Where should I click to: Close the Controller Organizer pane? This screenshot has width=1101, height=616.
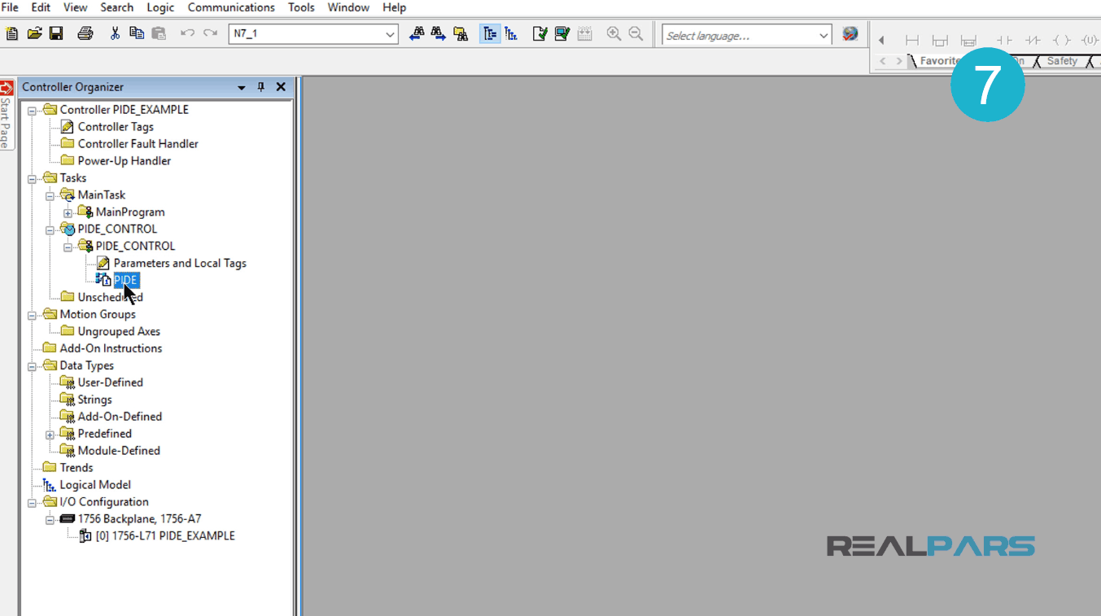[281, 87]
